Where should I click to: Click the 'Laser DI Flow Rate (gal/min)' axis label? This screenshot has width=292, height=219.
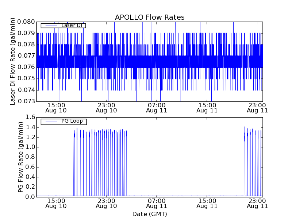pos(13,61)
